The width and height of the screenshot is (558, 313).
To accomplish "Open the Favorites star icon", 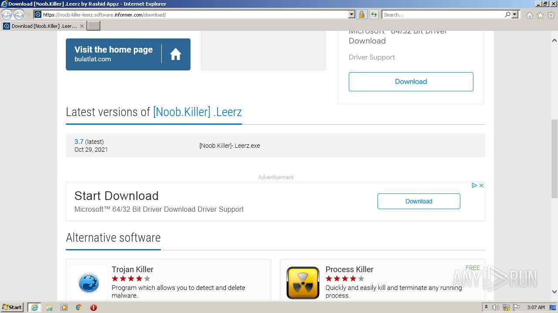I will pyautogui.click(x=540, y=15).
